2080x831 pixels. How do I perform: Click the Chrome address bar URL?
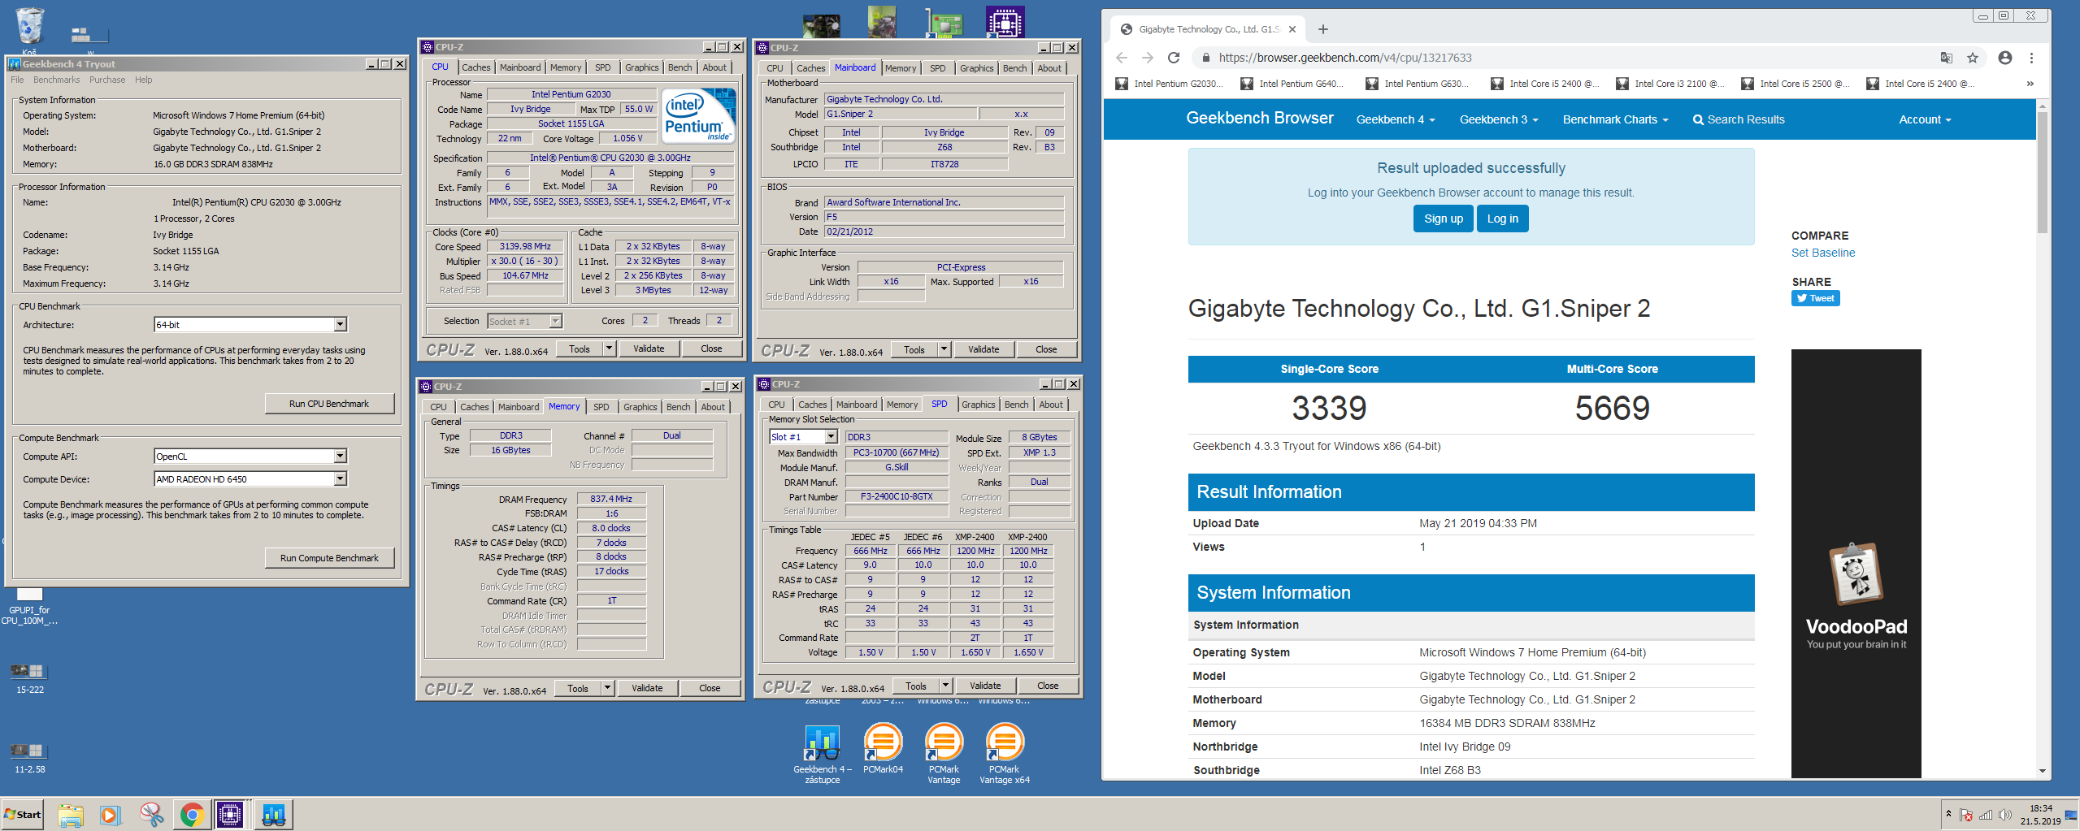1345,58
